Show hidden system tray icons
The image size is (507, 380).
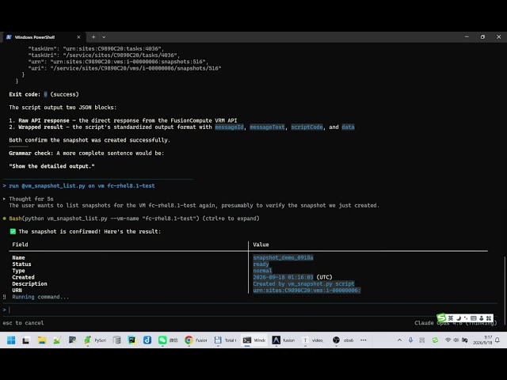click(399, 340)
